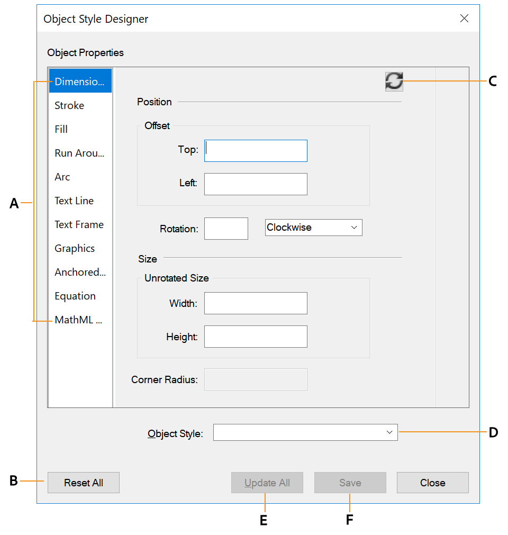
Task: Select the Arc properties category
Action: tap(61, 177)
